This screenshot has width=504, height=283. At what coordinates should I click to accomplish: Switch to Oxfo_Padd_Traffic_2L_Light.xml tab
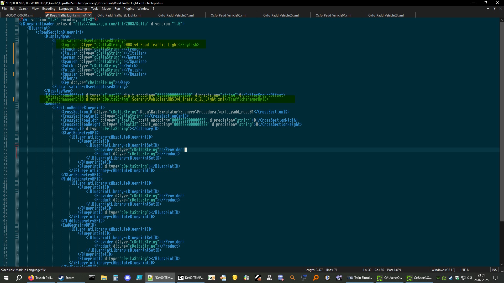coord(119,15)
